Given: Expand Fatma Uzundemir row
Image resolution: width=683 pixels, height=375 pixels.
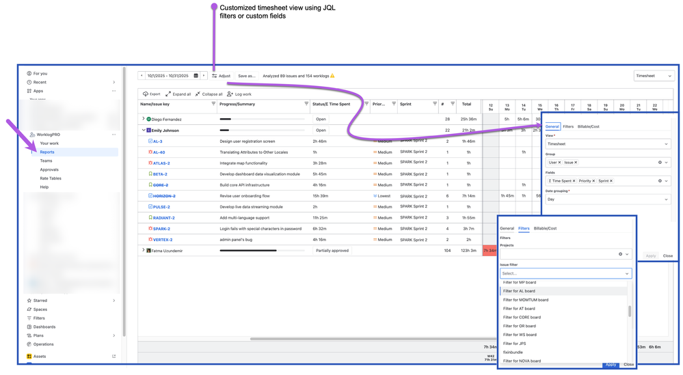Looking at the screenshot, I should point(144,250).
